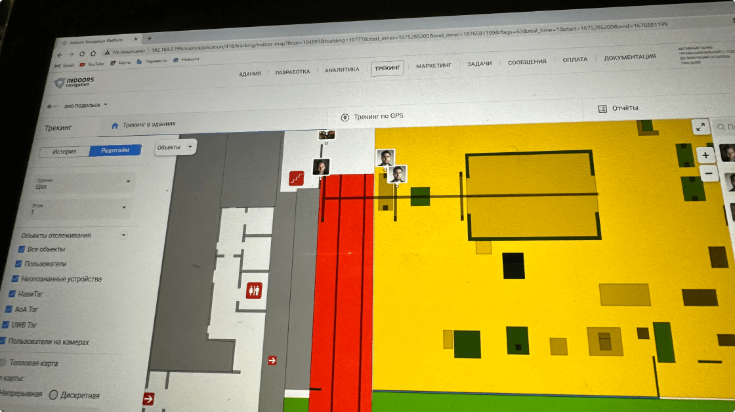Select the camera thumbnail at map top

point(327,135)
